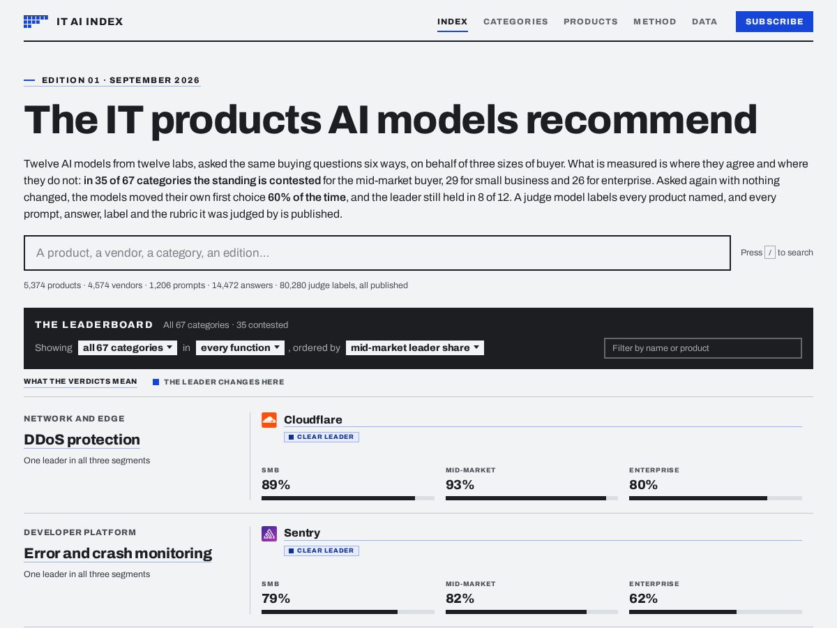Open the Sentry product name link

coord(302,534)
